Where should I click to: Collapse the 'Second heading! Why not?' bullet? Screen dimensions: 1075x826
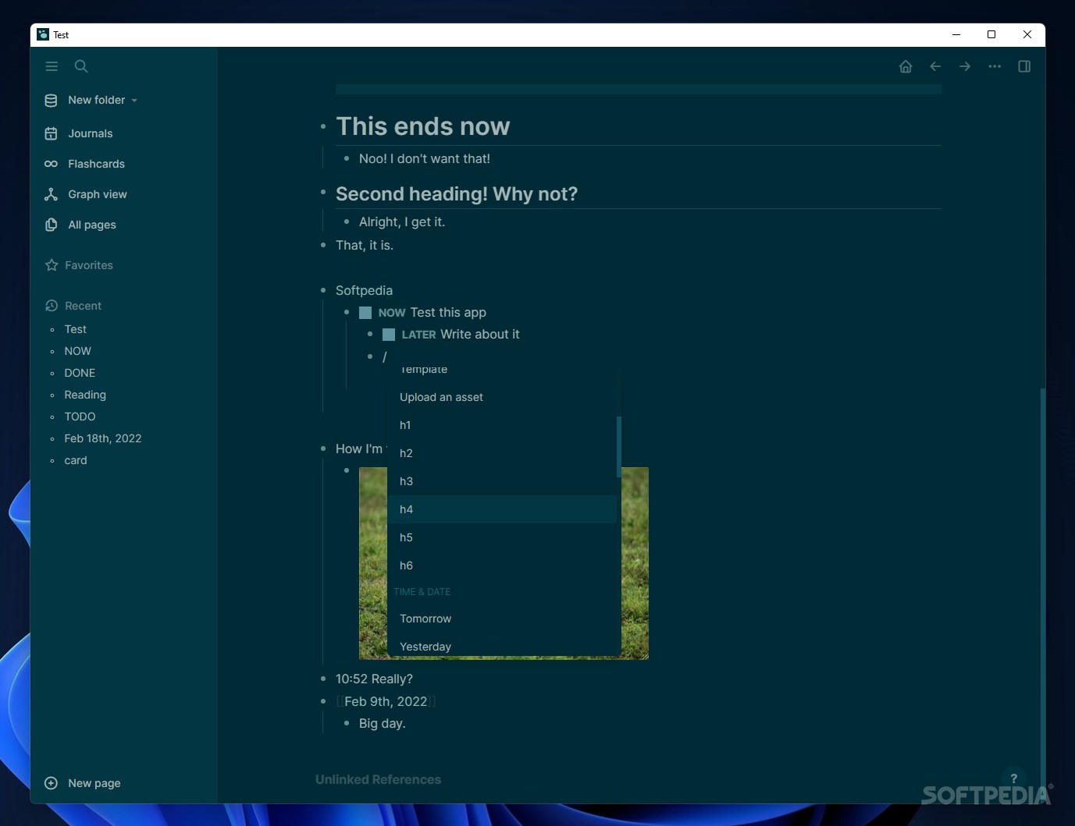pos(323,193)
